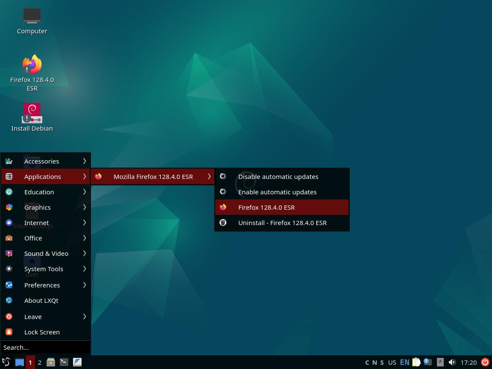Screen dimensions: 492x369
Task: Click the Enable automatic updates gear icon
Action: click(x=223, y=192)
